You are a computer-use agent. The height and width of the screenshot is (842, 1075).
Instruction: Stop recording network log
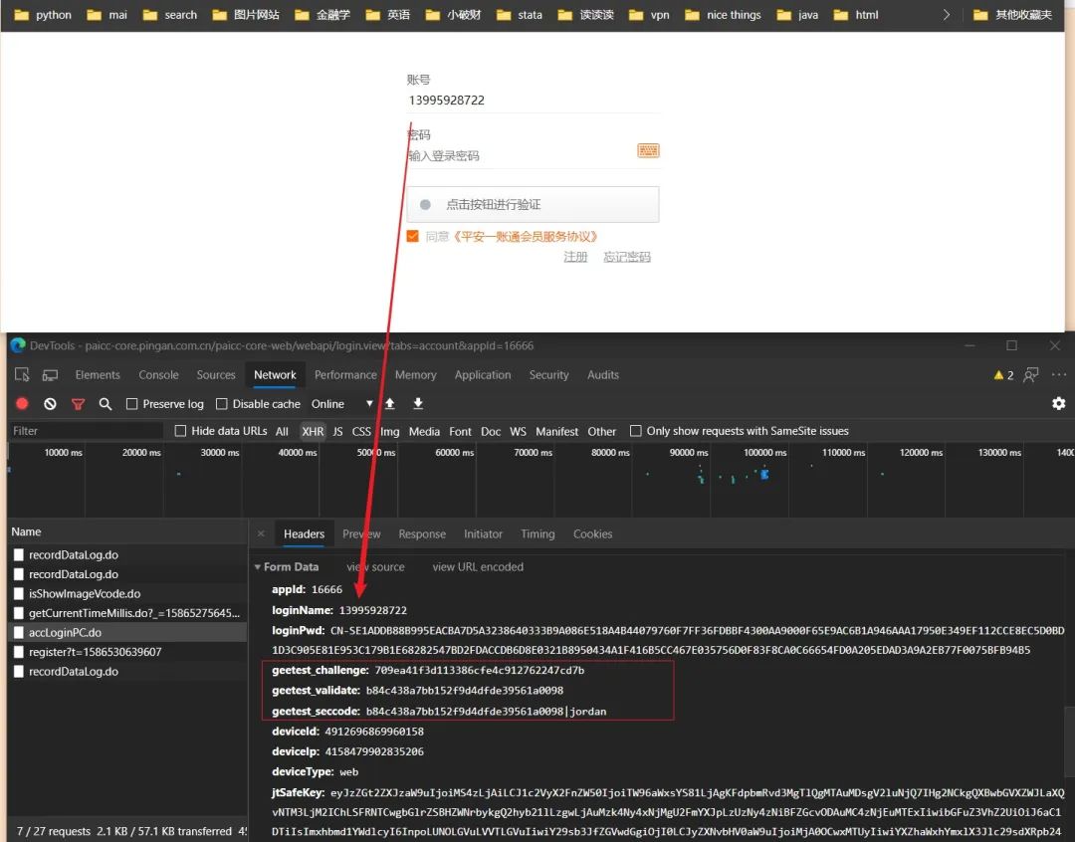click(x=22, y=404)
